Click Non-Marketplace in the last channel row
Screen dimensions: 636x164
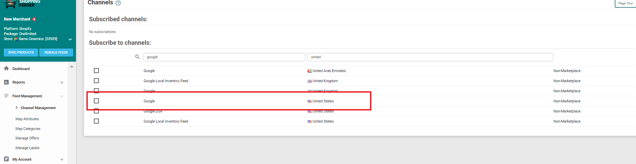[x=567, y=121]
